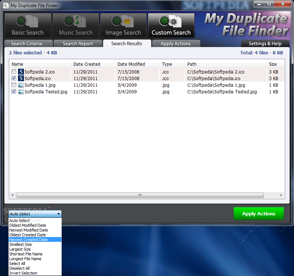Click the Softpedia 2.ico file icon

(x=21, y=72)
